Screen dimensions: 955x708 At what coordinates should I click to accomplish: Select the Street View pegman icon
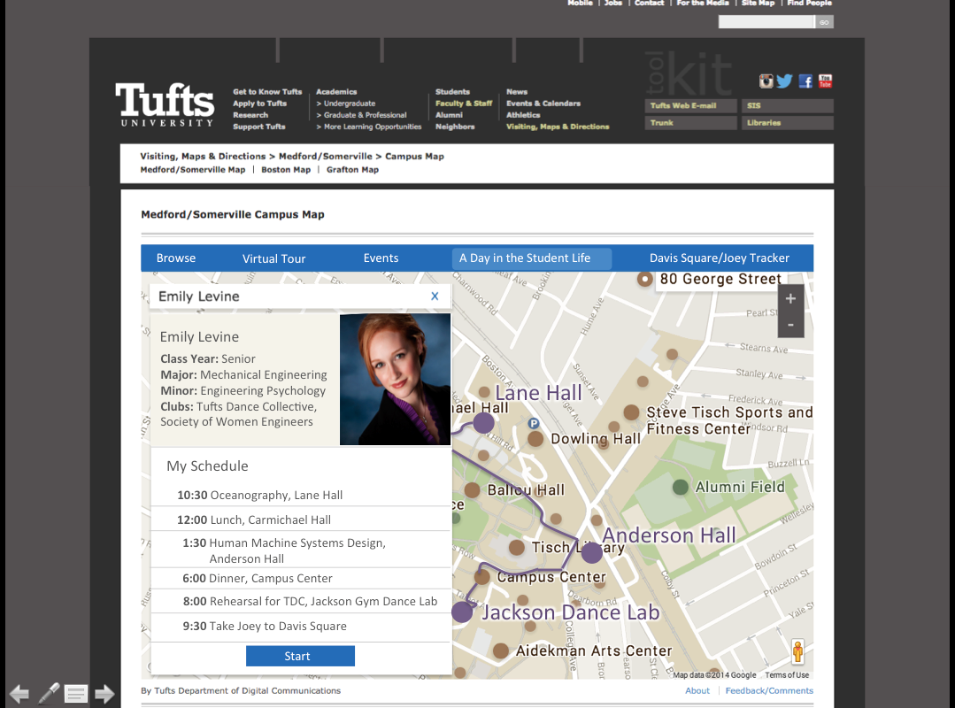point(797,652)
